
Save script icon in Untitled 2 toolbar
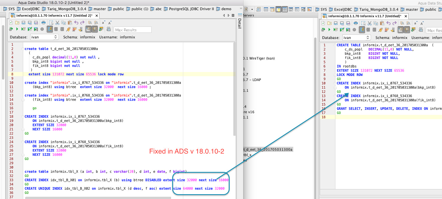coord(23,23)
